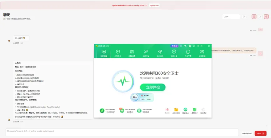The image size is (271, 138).
Task: Open skin shirt icon in 360 title bar
Action: 198,46
